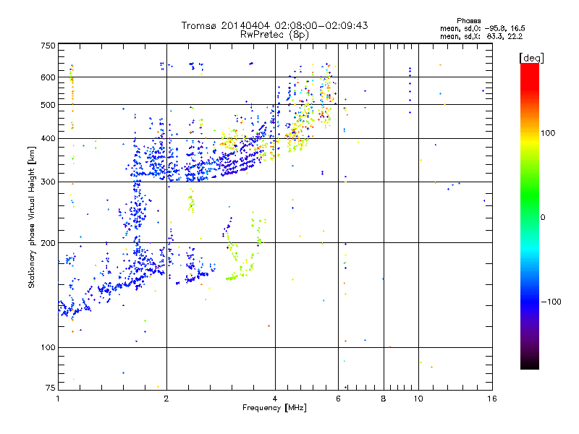Click the y-axis '500' tick label
Image resolution: width=579 pixels, height=434 pixels.
click(48, 105)
